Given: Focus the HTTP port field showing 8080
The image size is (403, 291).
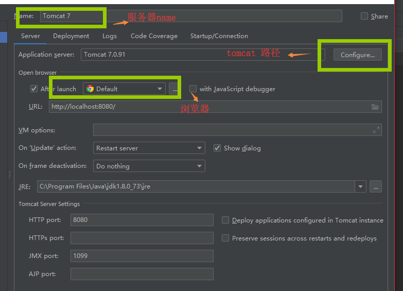Looking at the screenshot, I should (142, 220).
